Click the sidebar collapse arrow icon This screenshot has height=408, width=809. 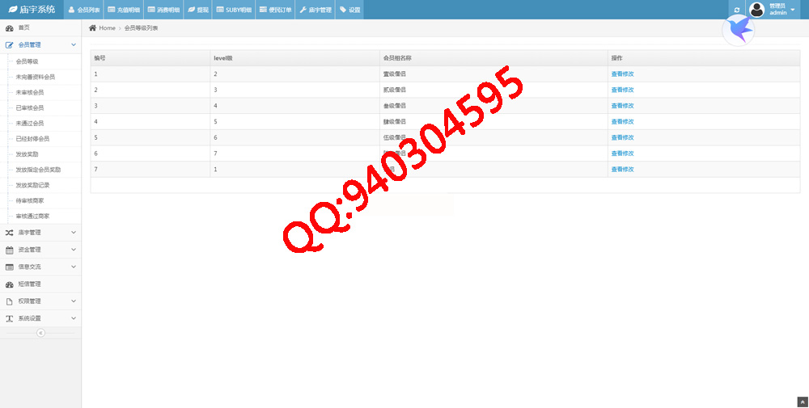coord(40,333)
